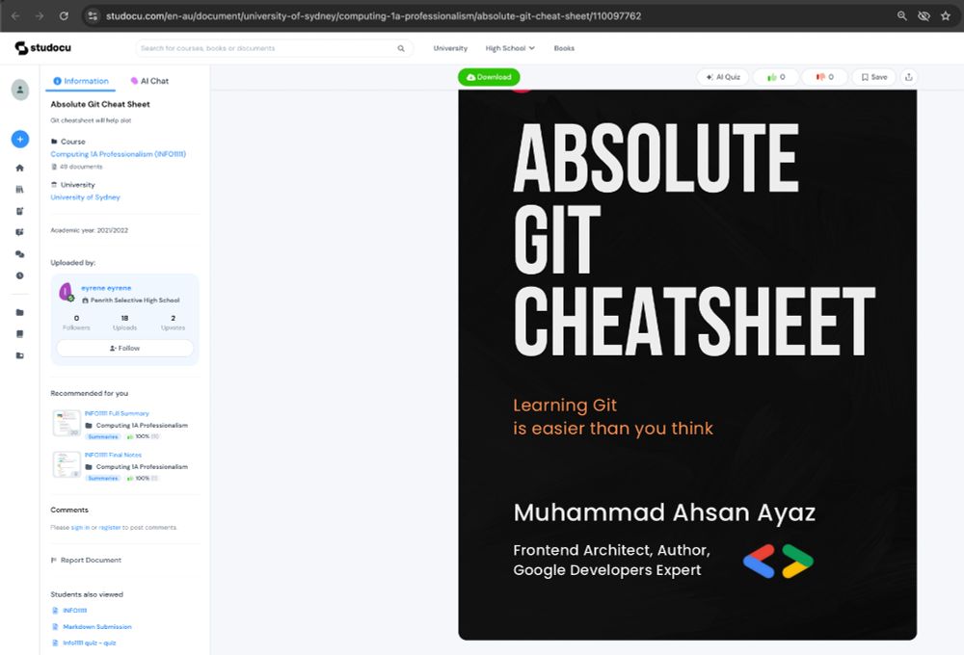Open the folder icon in the sidebar
964x655 pixels.
(x=19, y=313)
